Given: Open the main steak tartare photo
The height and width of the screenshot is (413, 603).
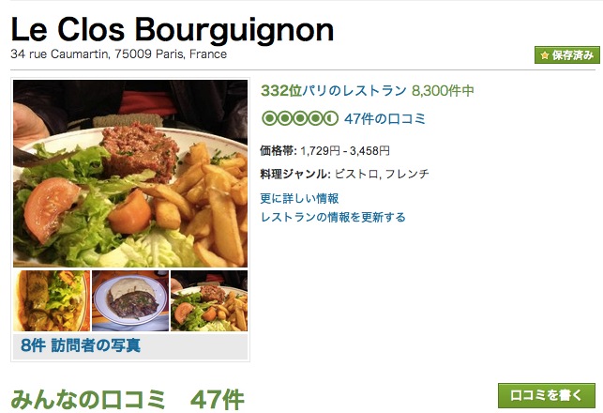Looking at the screenshot, I should (x=130, y=174).
